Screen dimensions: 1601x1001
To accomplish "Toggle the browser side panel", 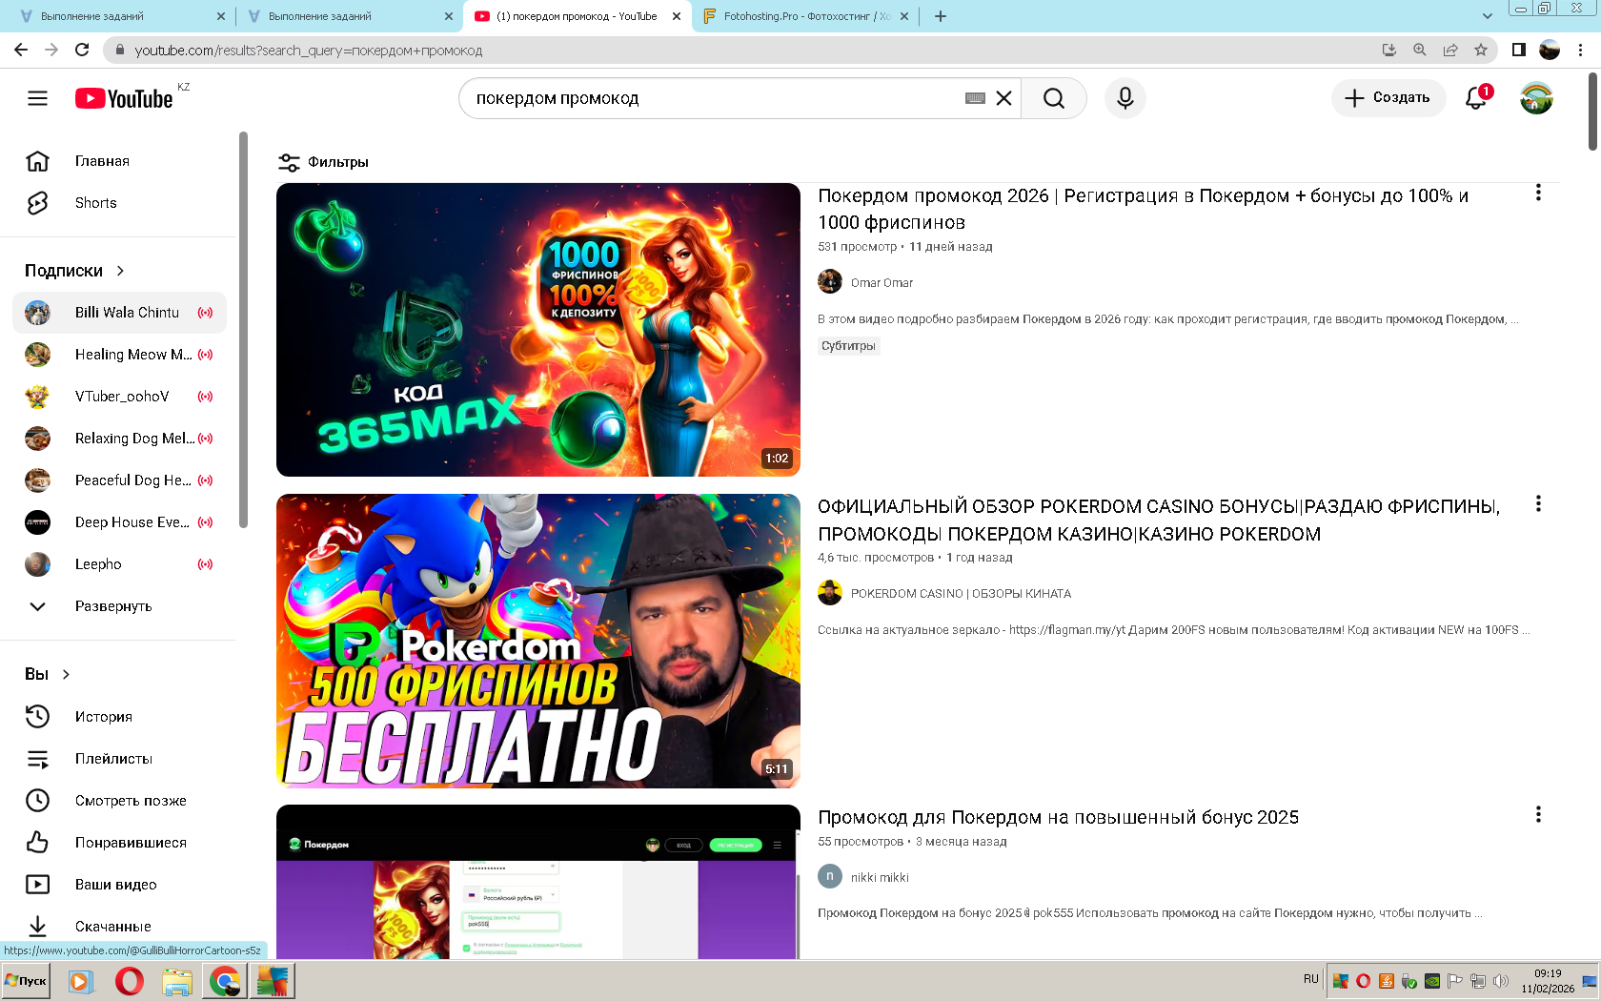I will point(1519,50).
